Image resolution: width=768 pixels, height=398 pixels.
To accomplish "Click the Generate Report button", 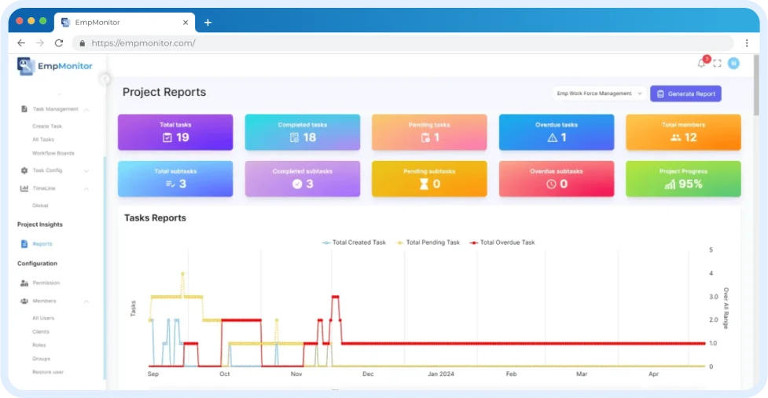I will point(685,93).
